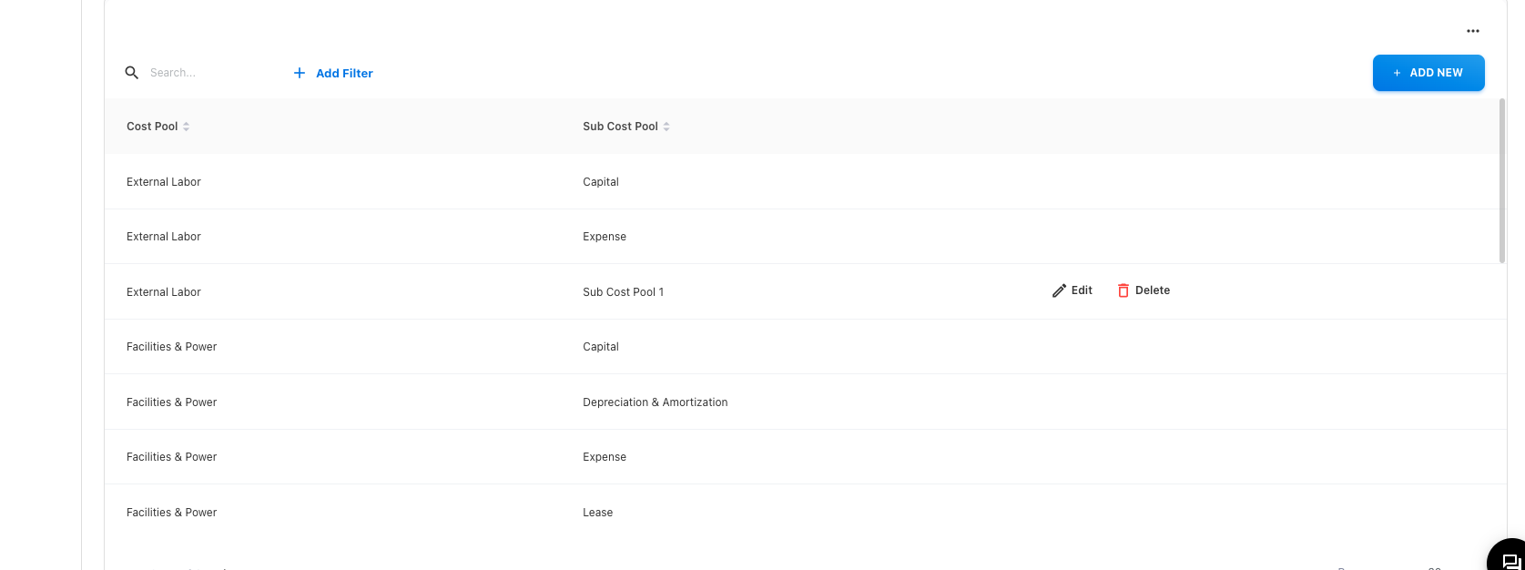1525x570 pixels.
Task: Click the Add Filter link
Action: (344, 73)
